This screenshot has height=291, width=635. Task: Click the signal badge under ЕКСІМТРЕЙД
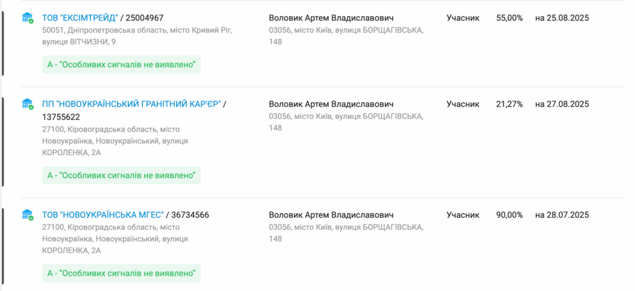pyautogui.click(x=122, y=65)
